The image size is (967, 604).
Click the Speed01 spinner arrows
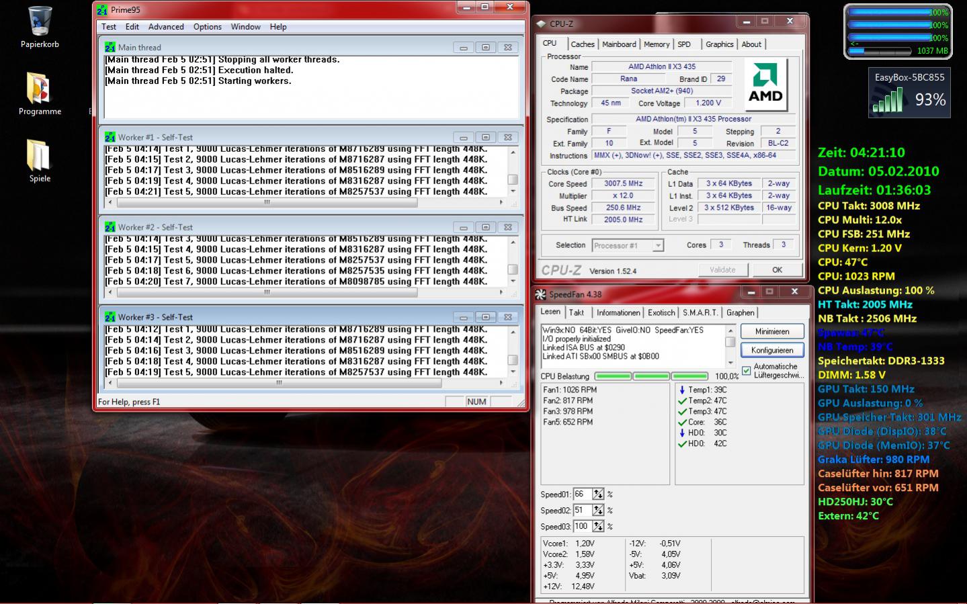tap(598, 494)
